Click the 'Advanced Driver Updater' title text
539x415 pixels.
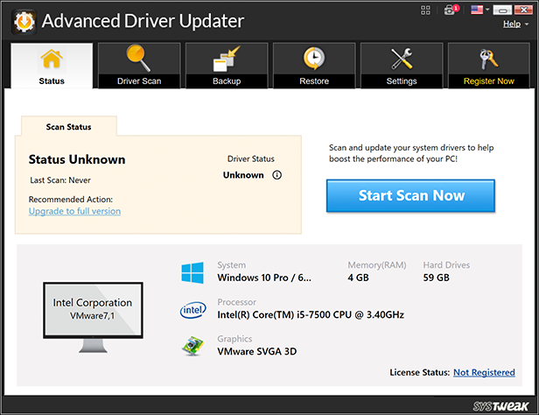coord(143,21)
